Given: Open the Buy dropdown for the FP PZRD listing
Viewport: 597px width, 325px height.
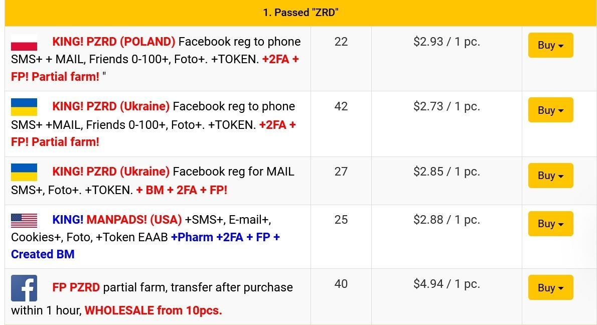Looking at the screenshot, I should [550, 287].
